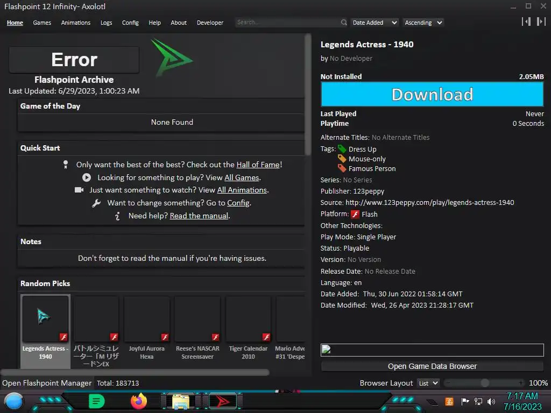Screen dimensions: 551x413
Task: Follow the Read the manual link
Action: point(199,216)
